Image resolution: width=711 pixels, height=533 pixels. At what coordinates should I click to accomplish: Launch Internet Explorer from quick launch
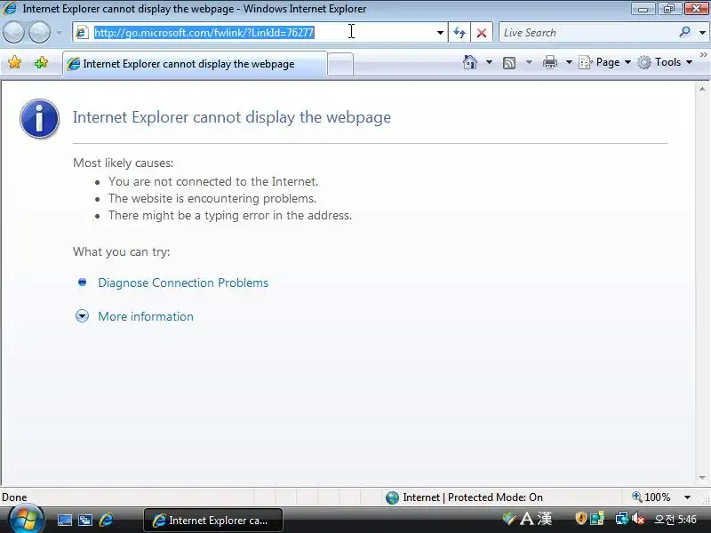(x=106, y=520)
